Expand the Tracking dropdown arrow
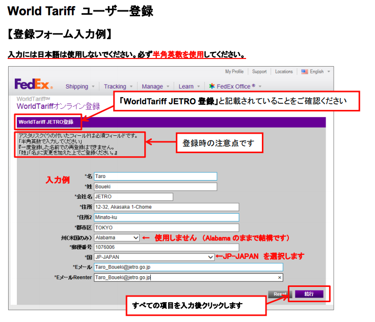The image size is (375, 322). [x=131, y=86]
